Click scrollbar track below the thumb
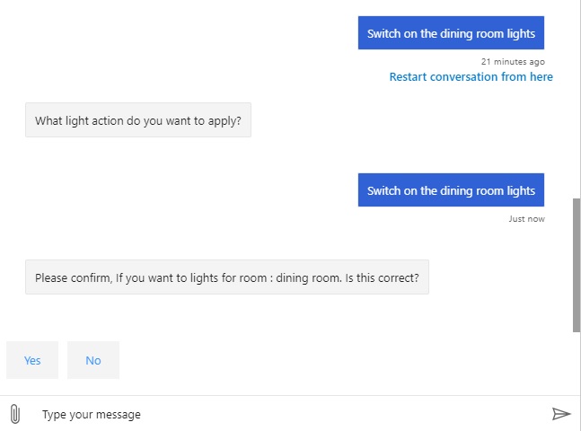 tap(577, 364)
